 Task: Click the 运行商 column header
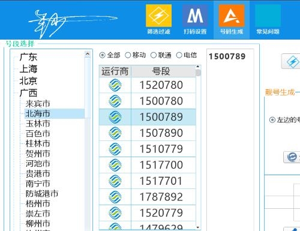(115, 71)
